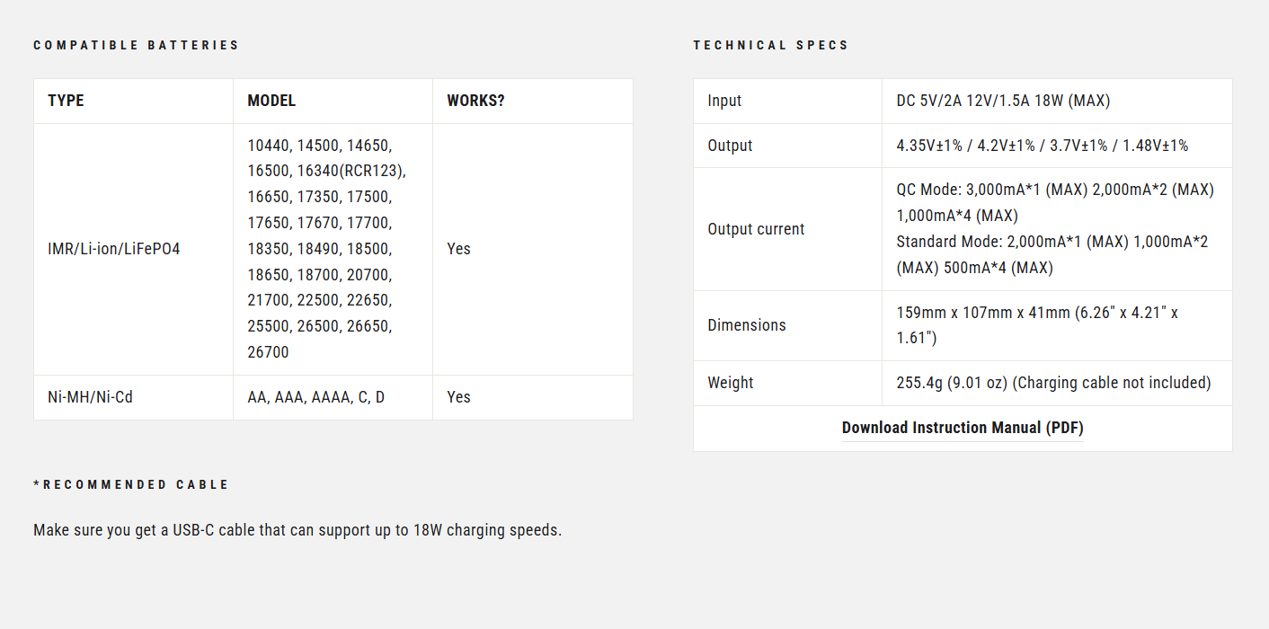Screen dimensions: 1269x629
Task: Click the TYPE column header
Action: 66,101
